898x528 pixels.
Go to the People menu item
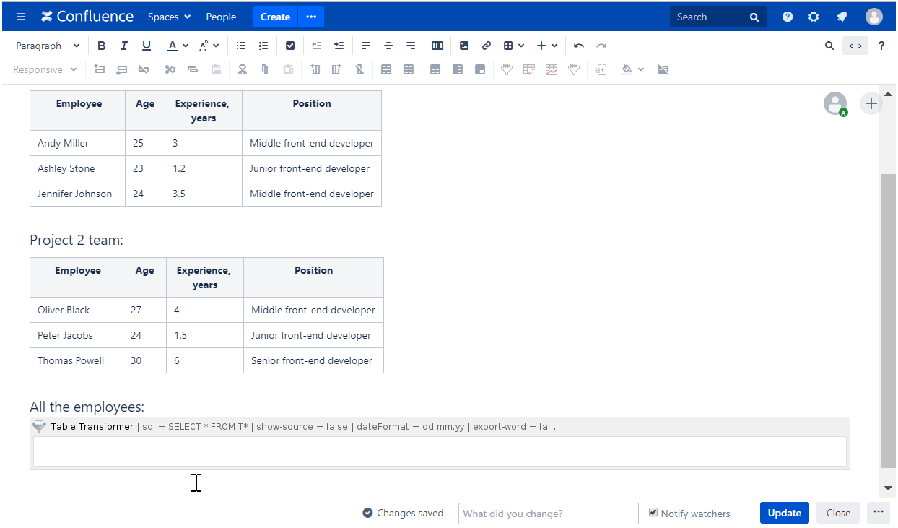[x=221, y=17]
